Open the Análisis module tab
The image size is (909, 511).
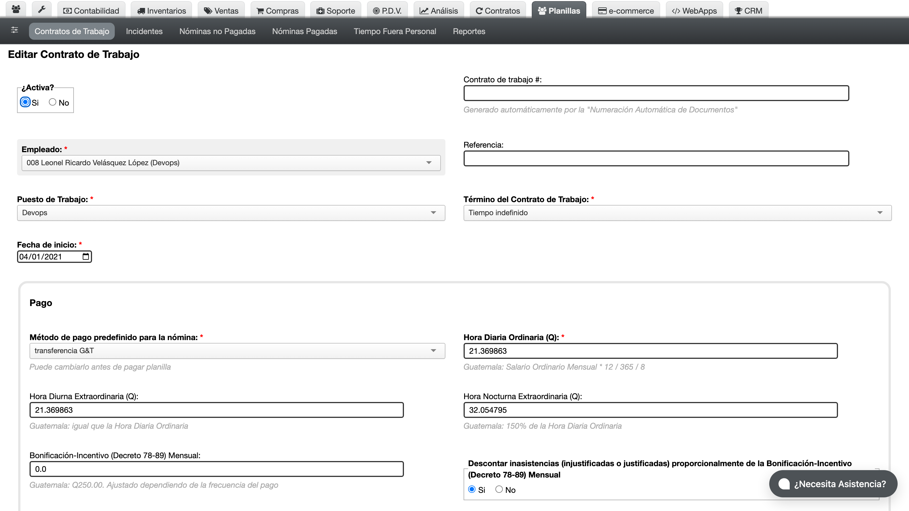439,10
